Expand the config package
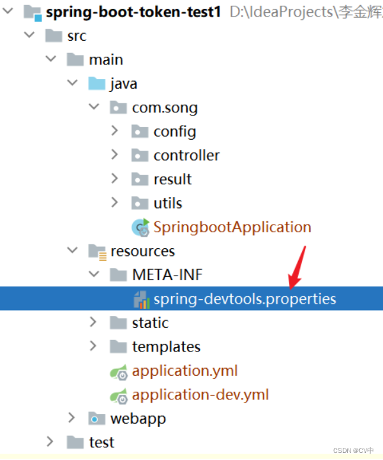383x460 pixels. coord(114,131)
